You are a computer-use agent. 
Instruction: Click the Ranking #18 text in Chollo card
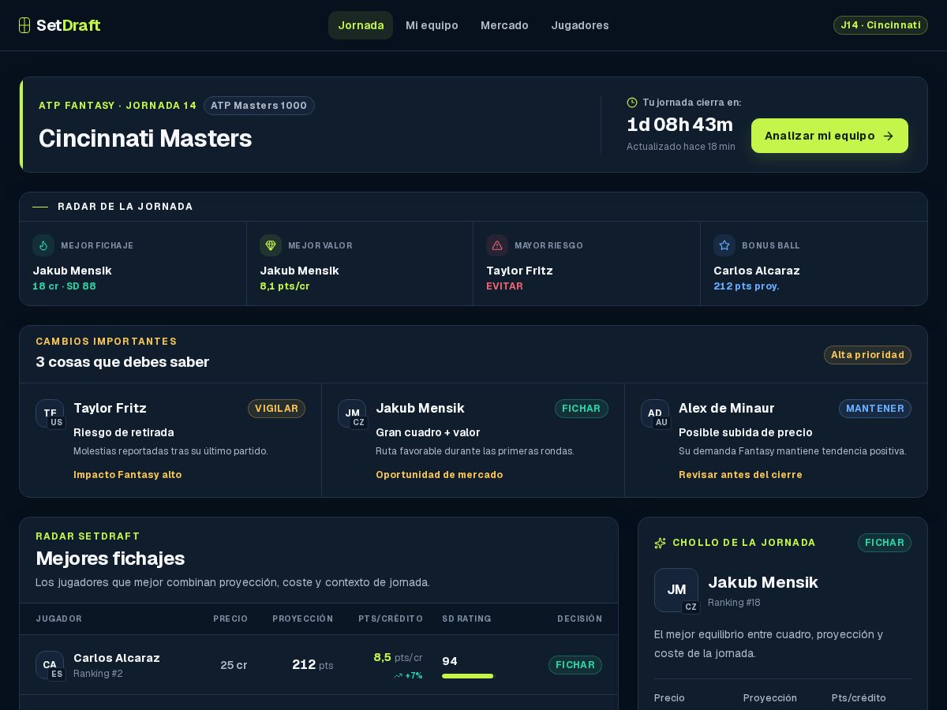(x=734, y=603)
